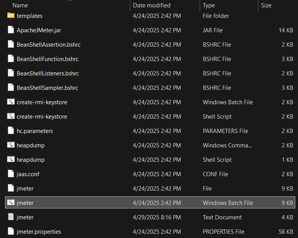Select jmeter name of Text Document
The image size is (298, 238).
point(25,217)
